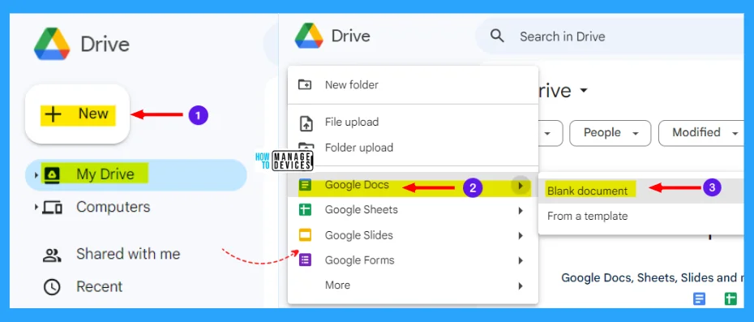The width and height of the screenshot is (754, 322).
Task: Choose File upload from the menu
Action: (413, 122)
